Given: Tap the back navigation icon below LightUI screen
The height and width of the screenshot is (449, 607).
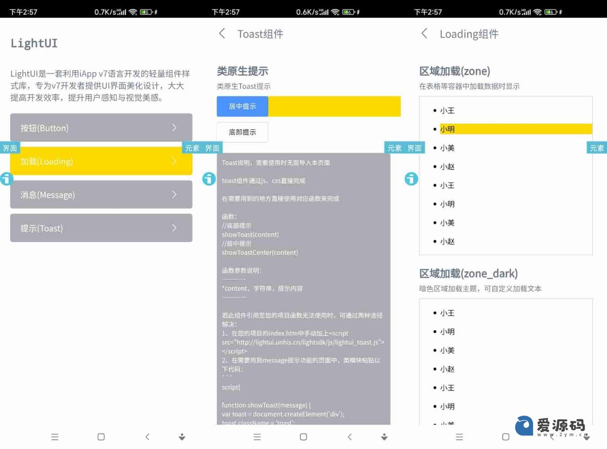Looking at the screenshot, I should (x=147, y=437).
